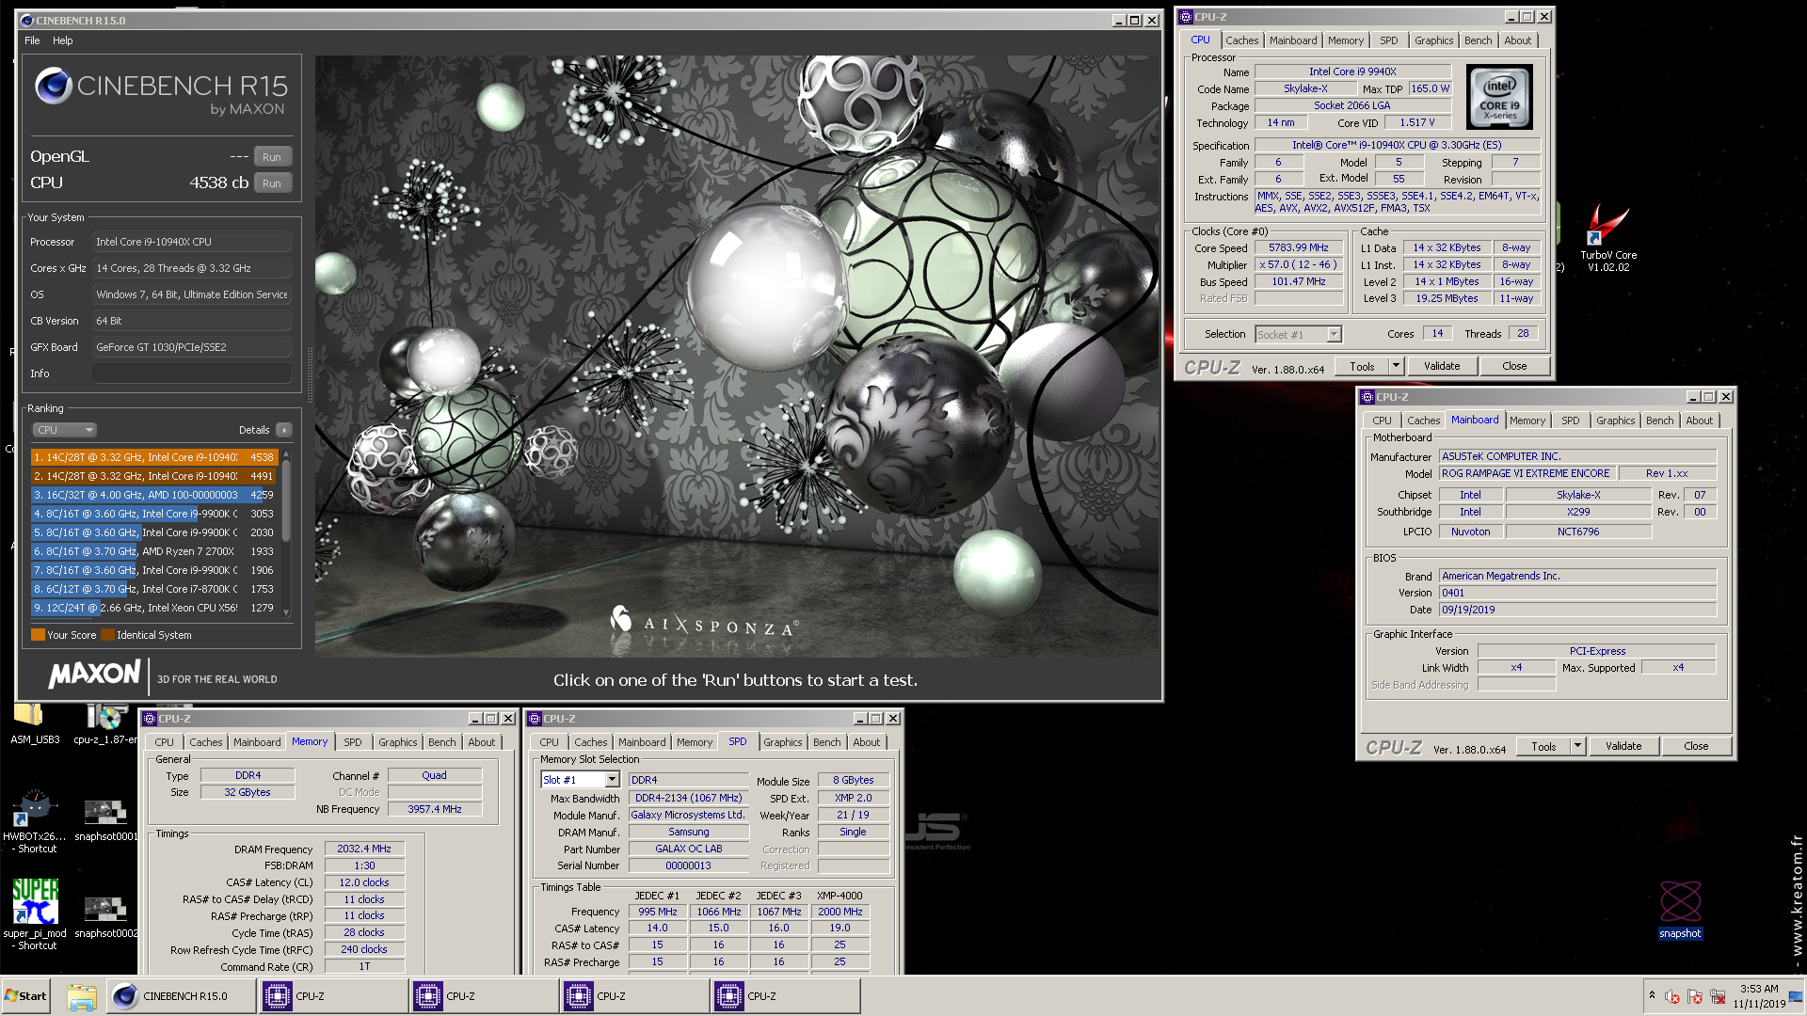Open Graphics tab in the Memory CPU-Z window

pos(397,742)
